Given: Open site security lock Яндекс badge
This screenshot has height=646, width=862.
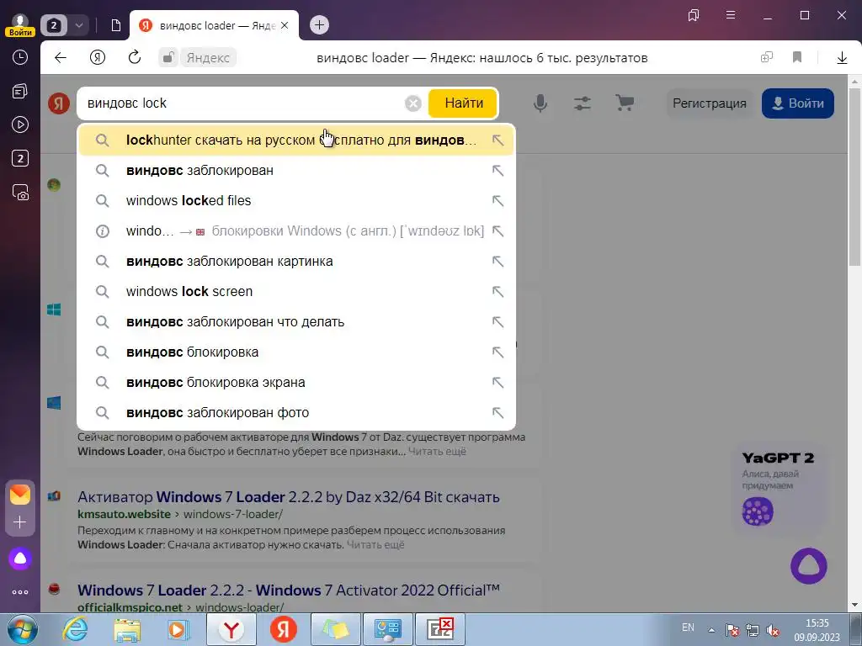Looking at the screenshot, I should click(x=198, y=57).
